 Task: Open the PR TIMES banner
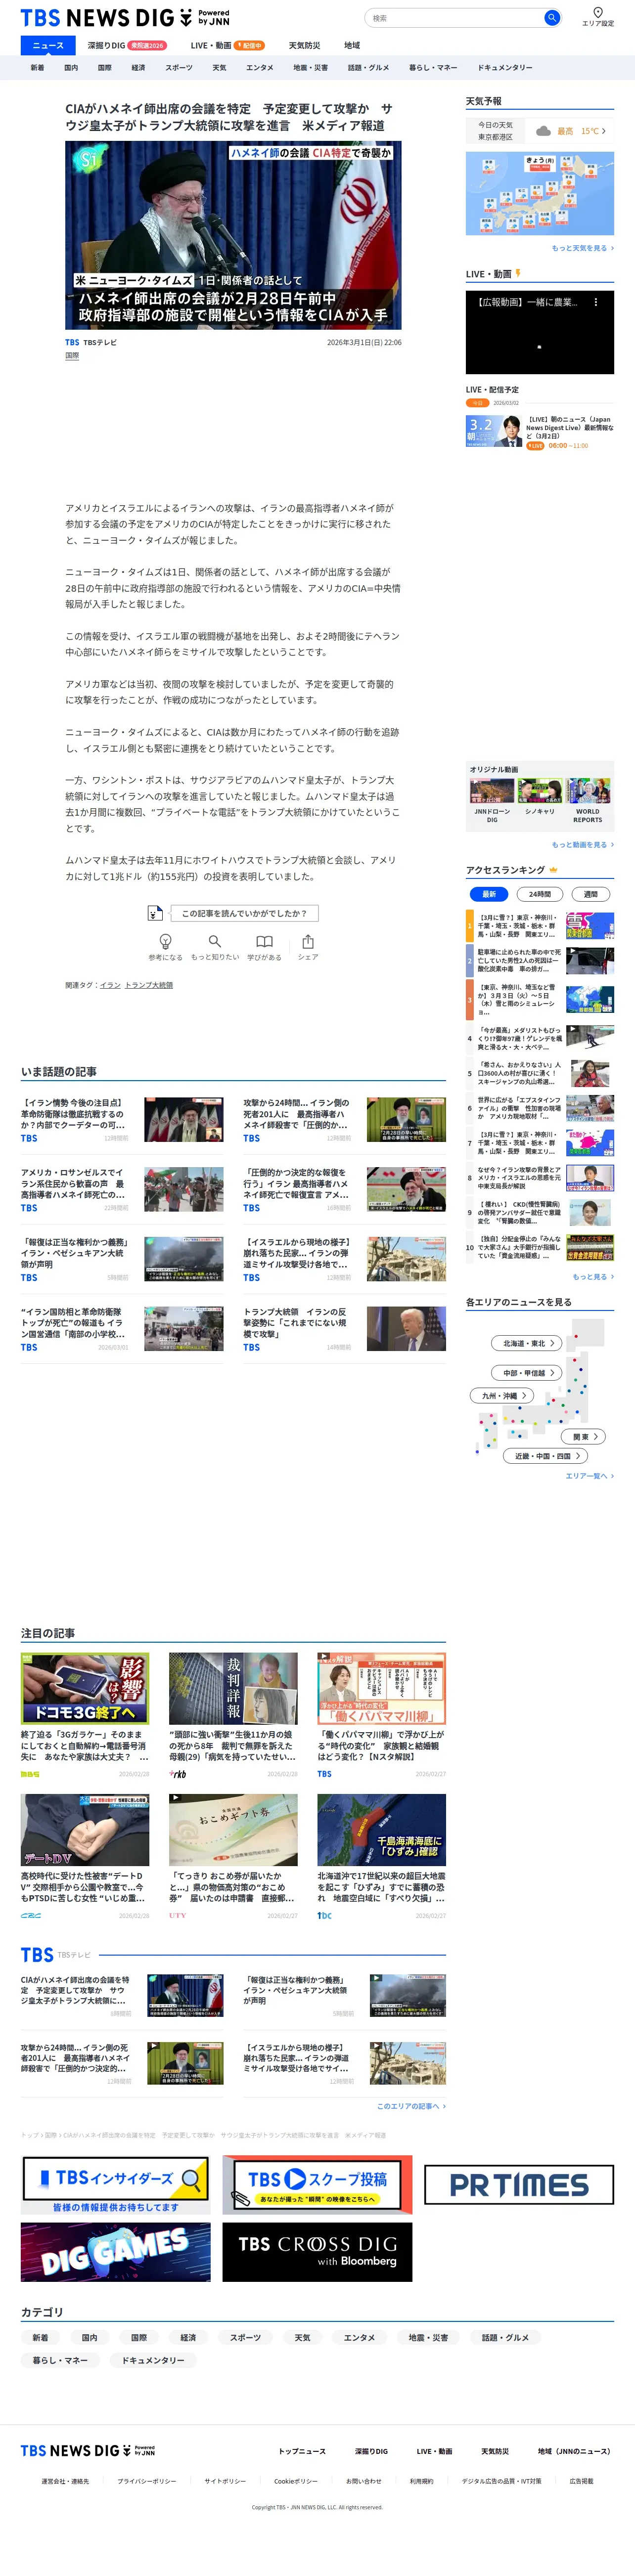click(519, 2184)
